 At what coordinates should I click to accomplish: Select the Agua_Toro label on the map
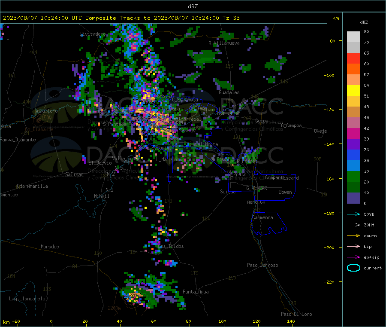coord(46,111)
